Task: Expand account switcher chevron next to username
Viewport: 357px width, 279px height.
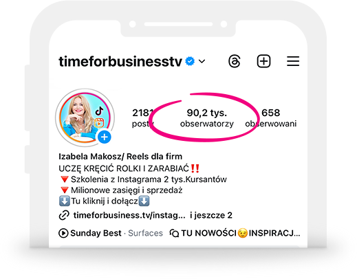Action: click(202, 61)
